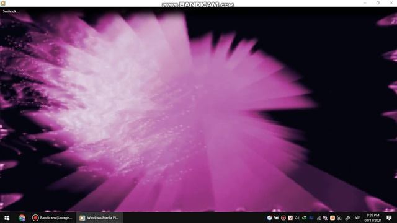Viewport: 397px width, 223px height.
Task: Launch Google Chrome from the taskbar
Action: coord(22,217)
